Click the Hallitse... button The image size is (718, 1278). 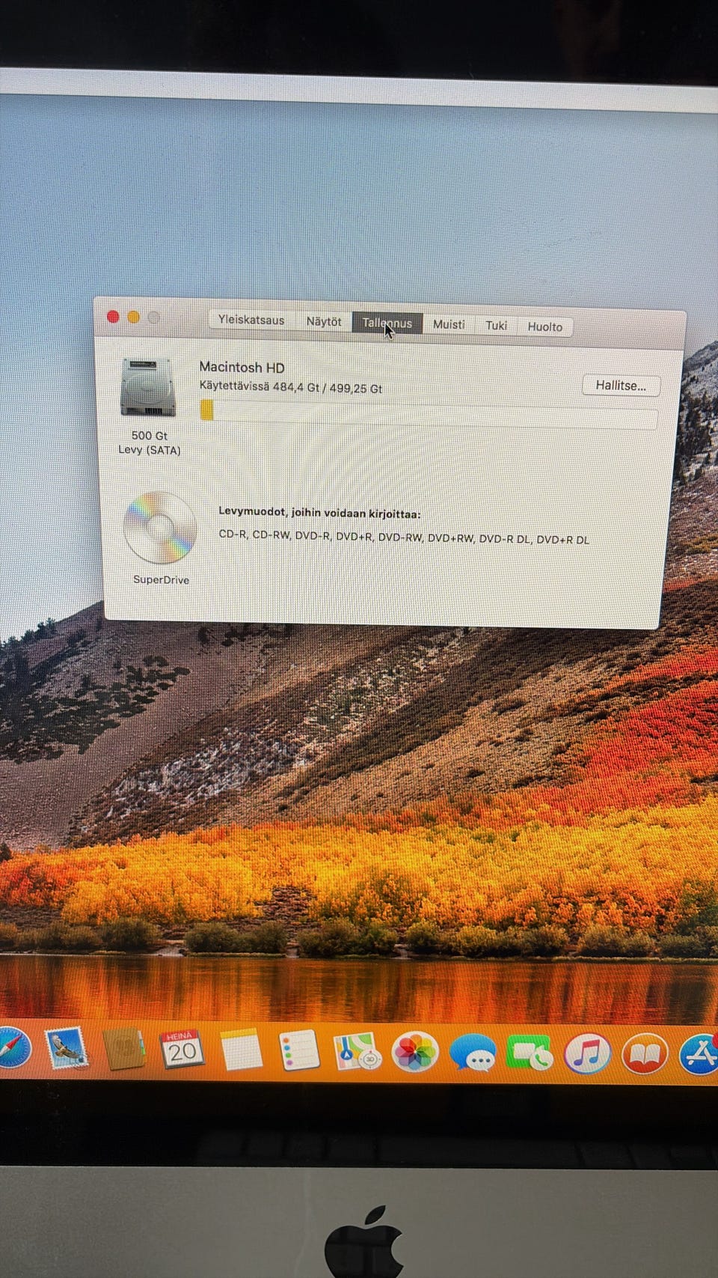point(621,386)
